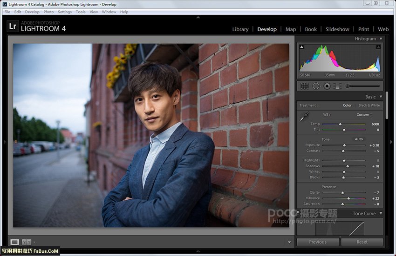Viewport: 396px width, 256px height.
Task: Select the Red Eye Correction tool
Action: pyautogui.click(x=327, y=86)
